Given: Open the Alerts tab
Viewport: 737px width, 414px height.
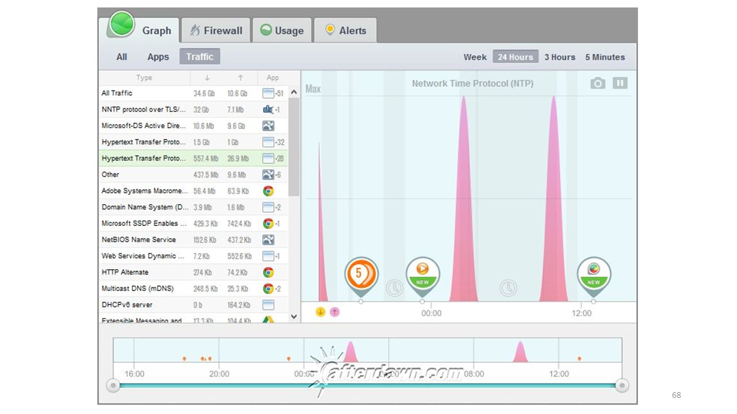Looking at the screenshot, I should [345, 30].
